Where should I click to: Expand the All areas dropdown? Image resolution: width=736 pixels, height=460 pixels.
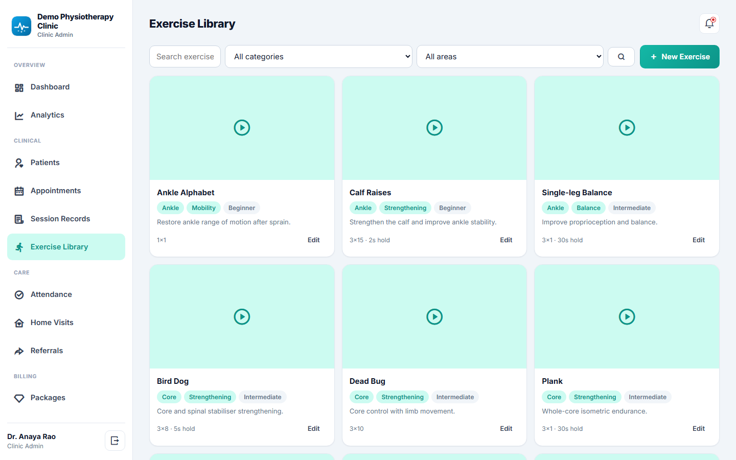(510, 57)
